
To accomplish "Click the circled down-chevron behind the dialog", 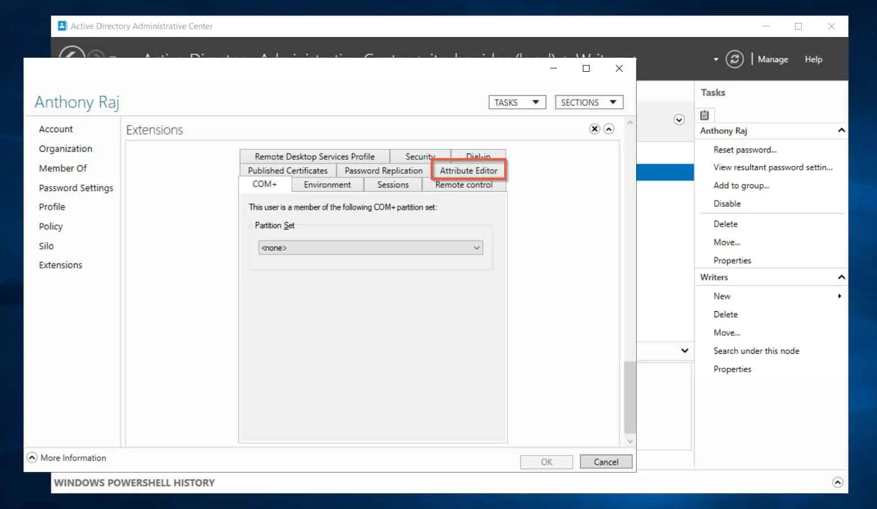I will [x=679, y=119].
